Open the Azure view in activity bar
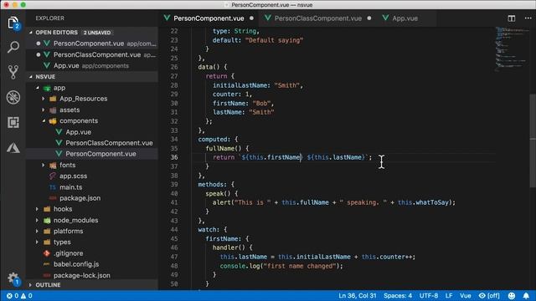This screenshot has height=301, width=536. [x=13, y=148]
